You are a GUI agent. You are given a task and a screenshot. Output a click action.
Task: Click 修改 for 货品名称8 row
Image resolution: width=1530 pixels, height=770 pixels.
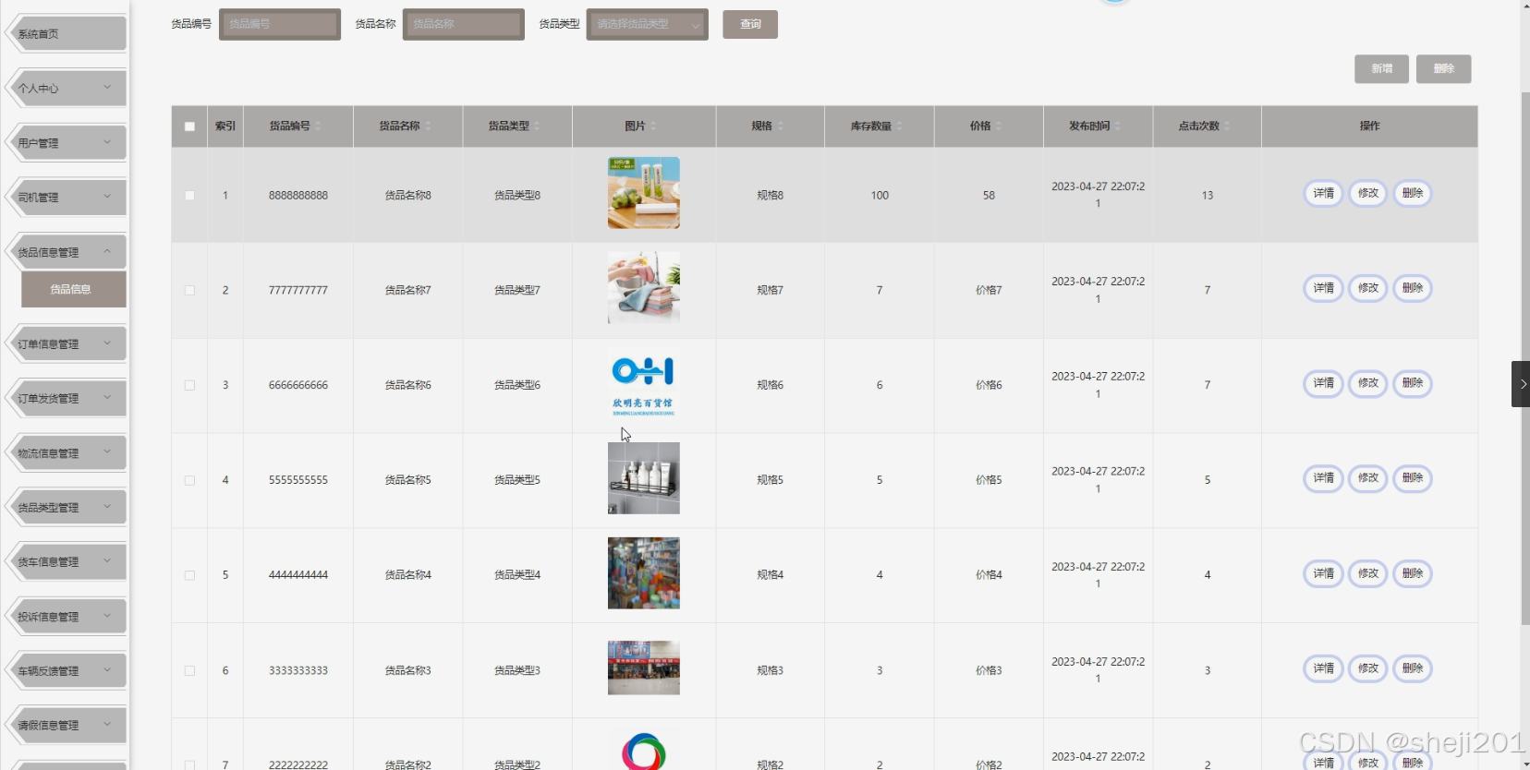[x=1368, y=194]
